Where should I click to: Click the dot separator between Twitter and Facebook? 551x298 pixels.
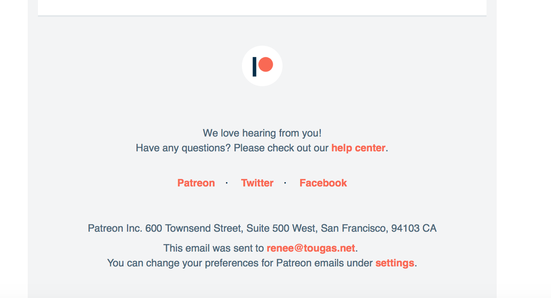285,183
